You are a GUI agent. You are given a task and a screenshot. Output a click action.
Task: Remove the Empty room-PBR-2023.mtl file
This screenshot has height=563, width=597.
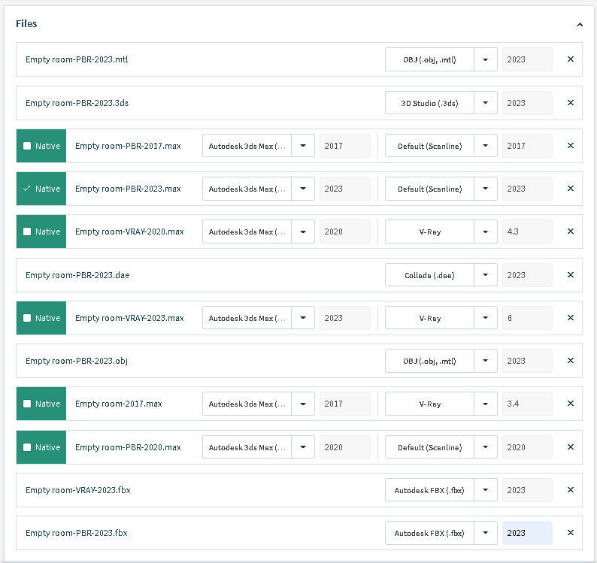tap(570, 59)
